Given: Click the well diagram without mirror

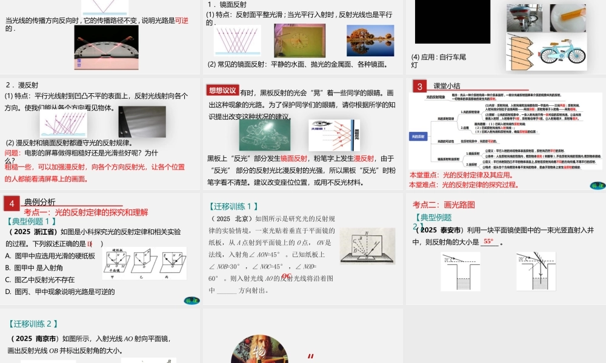Looking at the screenshot, I should point(461,272).
